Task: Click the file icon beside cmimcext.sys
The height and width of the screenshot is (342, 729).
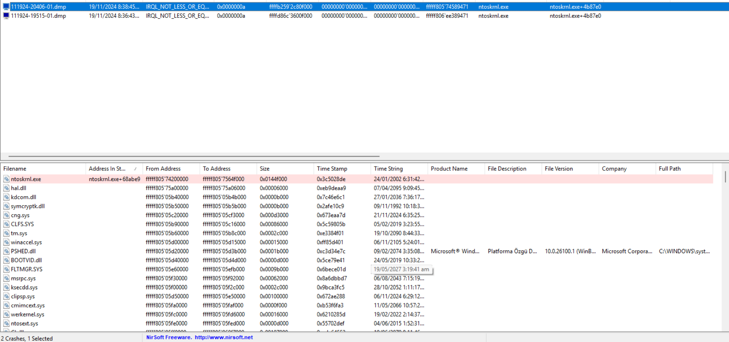Action: (x=6, y=306)
